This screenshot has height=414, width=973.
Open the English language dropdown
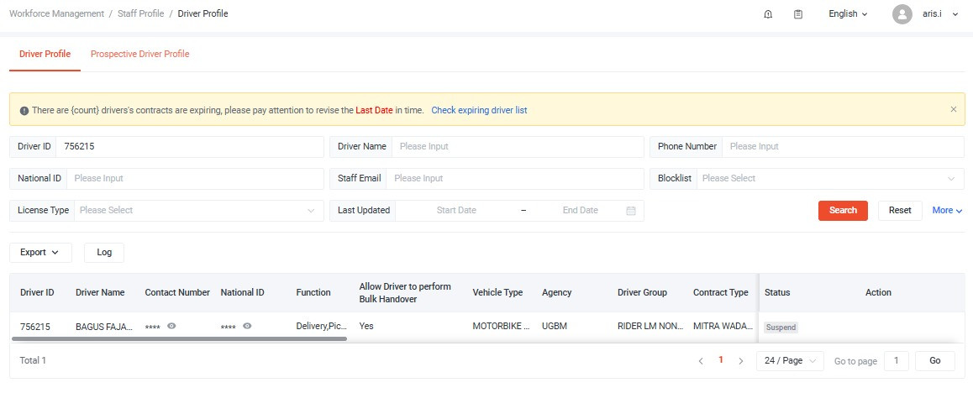click(x=847, y=14)
